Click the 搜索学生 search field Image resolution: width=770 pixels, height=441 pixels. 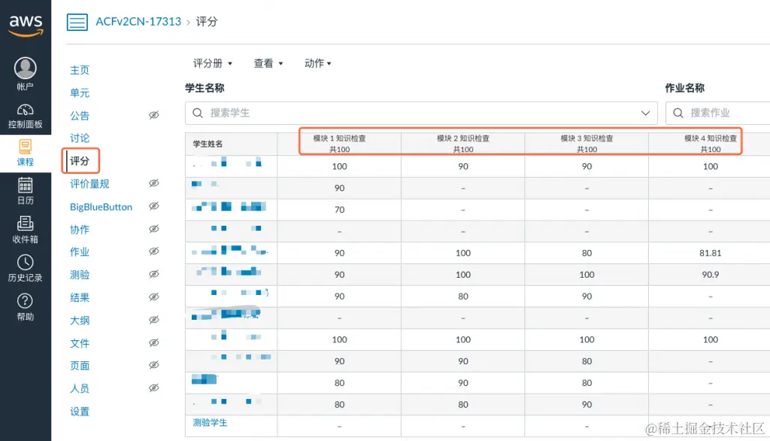(421, 113)
